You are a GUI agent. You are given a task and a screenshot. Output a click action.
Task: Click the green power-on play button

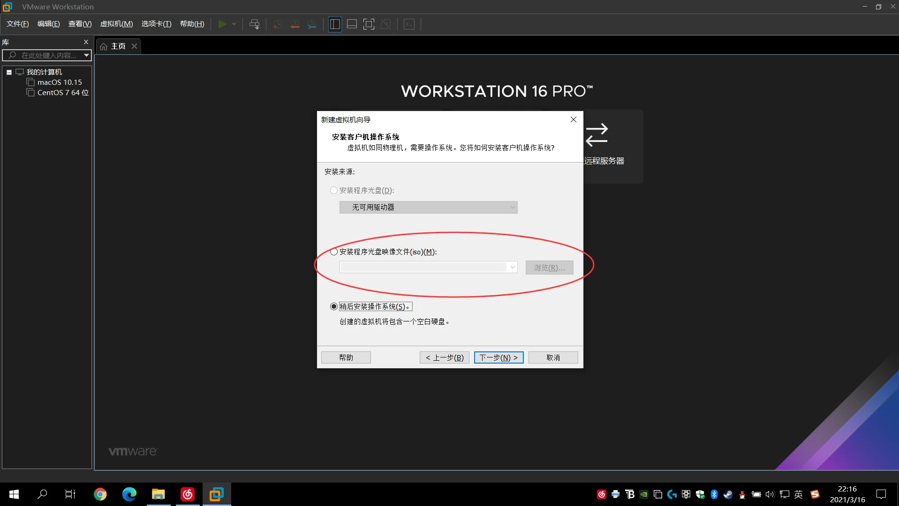click(222, 24)
